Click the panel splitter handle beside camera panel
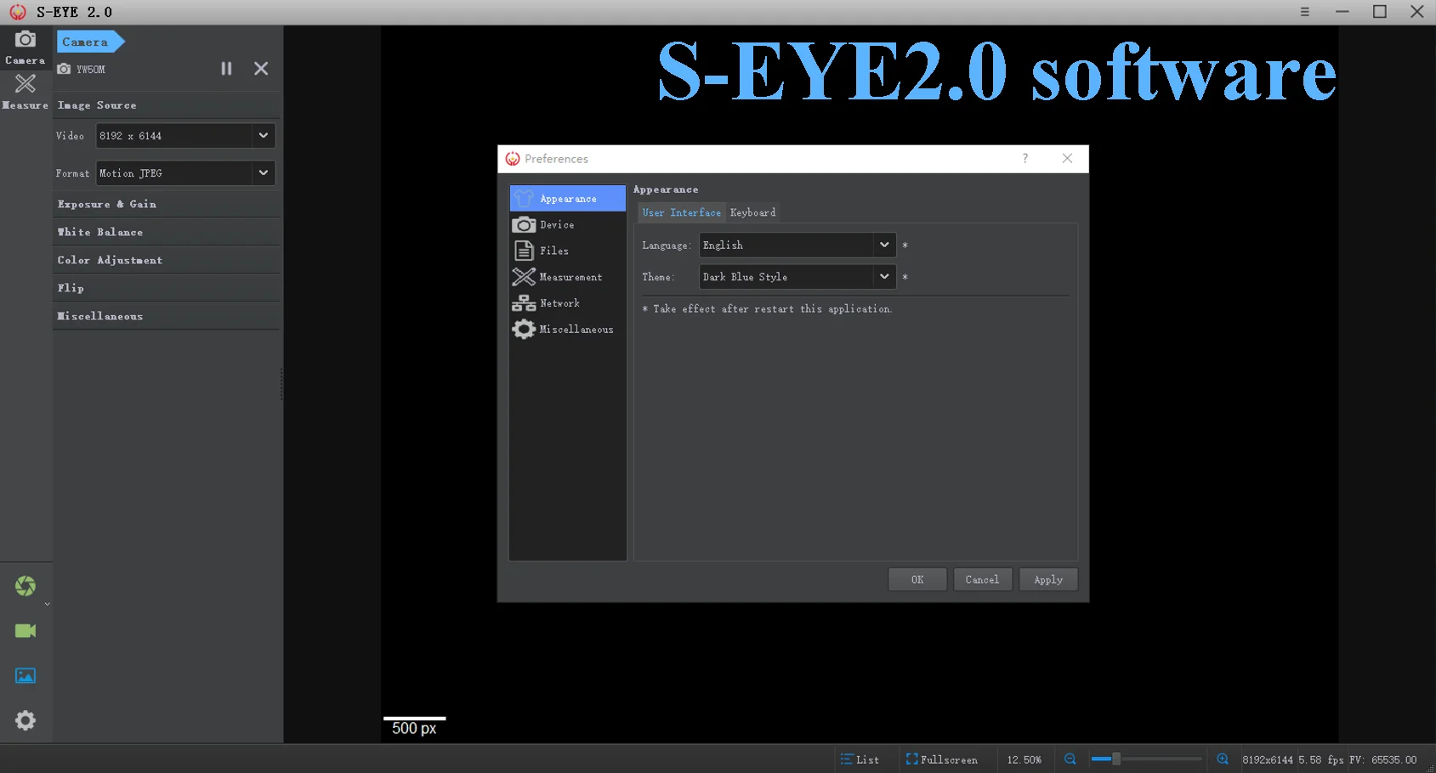Image resolution: width=1436 pixels, height=773 pixels. pos(281,384)
